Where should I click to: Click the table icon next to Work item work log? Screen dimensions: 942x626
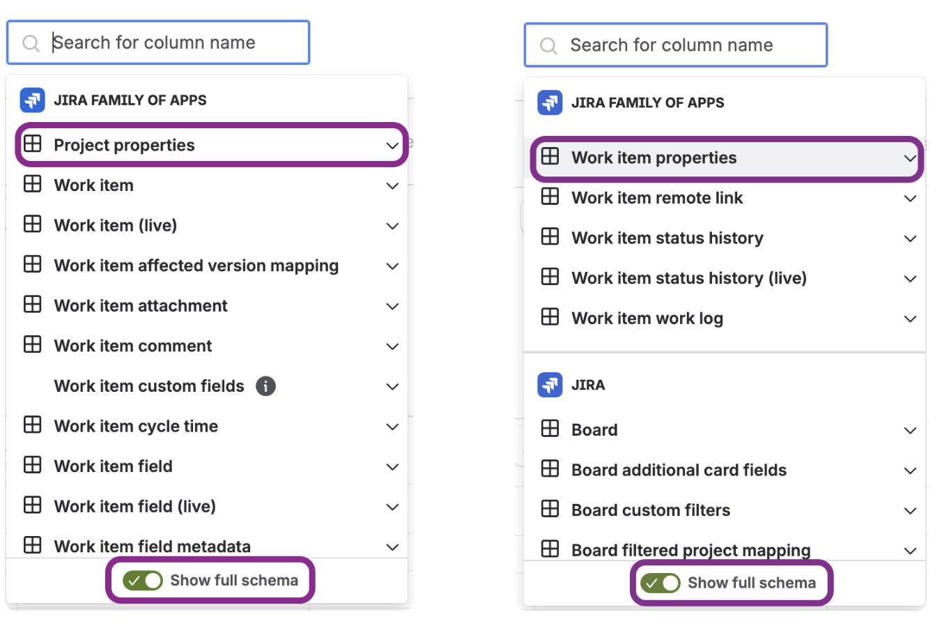tap(550, 318)
